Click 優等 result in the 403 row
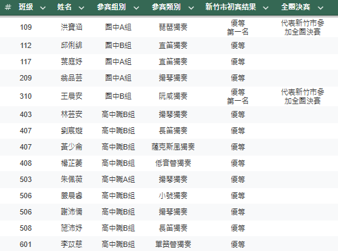Image resolution: width=338 pixels, height=251 pixels. [x=238, y=114]
